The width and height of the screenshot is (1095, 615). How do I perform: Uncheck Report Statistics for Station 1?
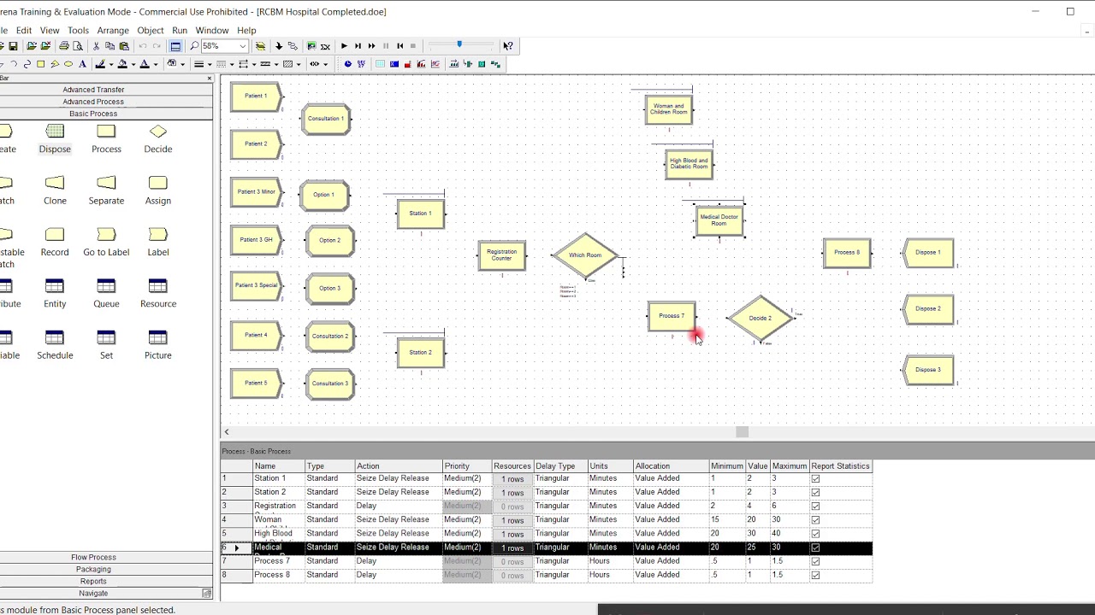click(815, 479)
